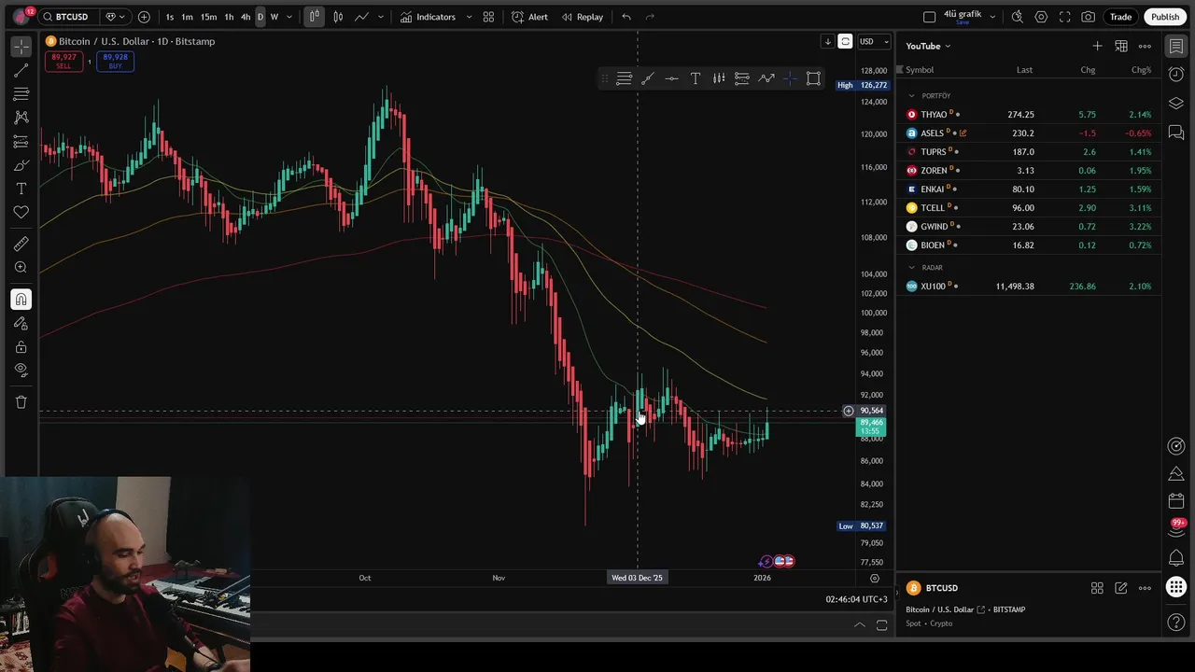The image size is (1195, 672).
Task: Select XU100 in the watchlist
Action: pos(1029,286)
